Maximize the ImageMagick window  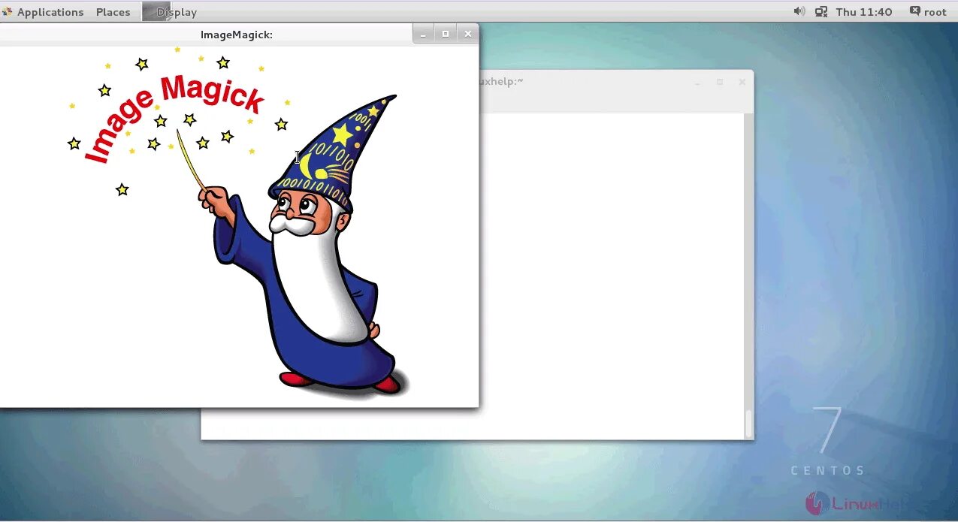coord(446,34)
